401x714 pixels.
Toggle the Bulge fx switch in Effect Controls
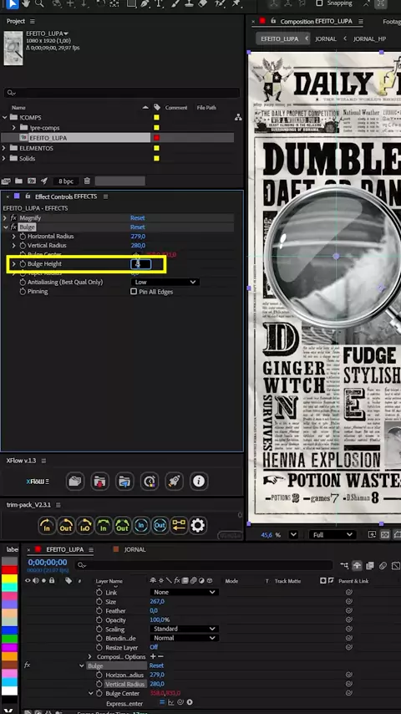click(x=13, y=227)
